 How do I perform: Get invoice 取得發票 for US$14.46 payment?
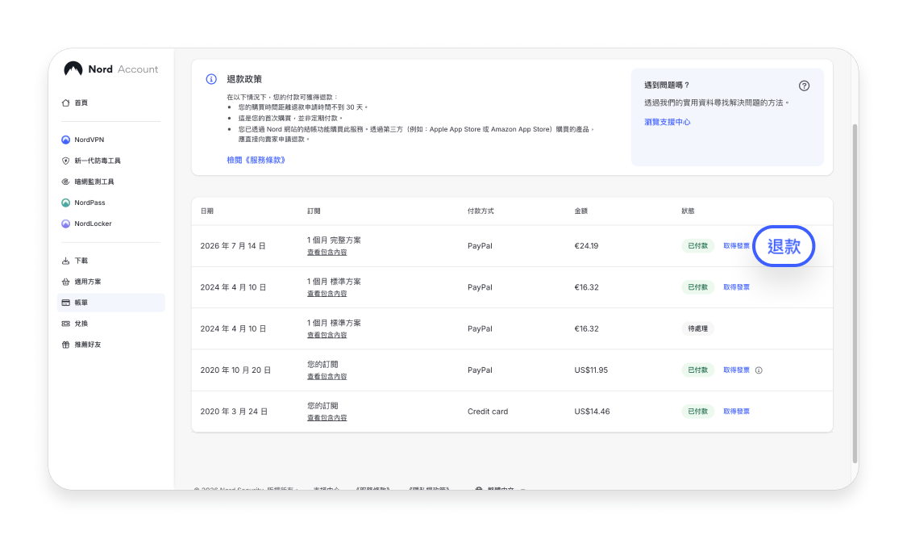(736, 411)
